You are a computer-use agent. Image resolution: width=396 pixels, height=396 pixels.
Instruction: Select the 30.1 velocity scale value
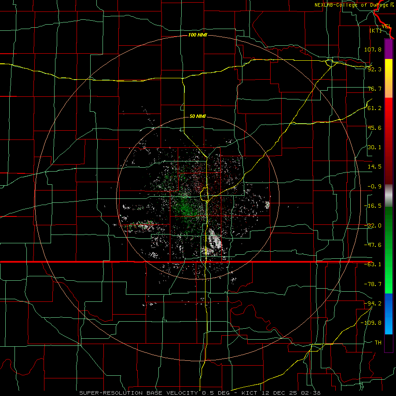[x=374, y=147]
